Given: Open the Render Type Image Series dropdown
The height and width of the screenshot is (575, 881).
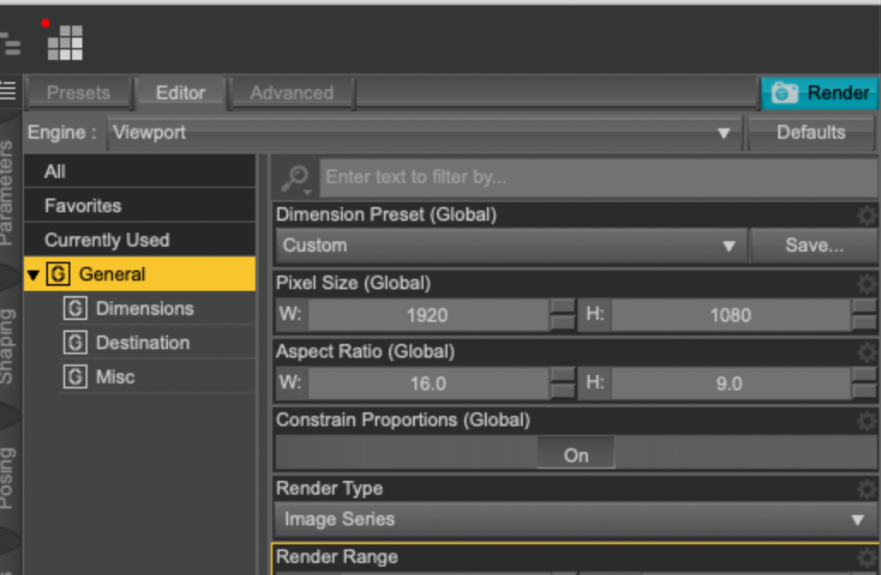Looking at the screenshot, I should pos(860,519).
